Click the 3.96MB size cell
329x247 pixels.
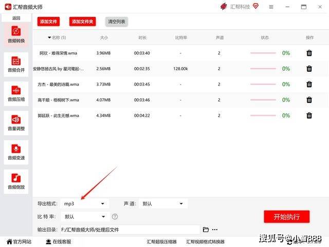click(x=103, y=53)
